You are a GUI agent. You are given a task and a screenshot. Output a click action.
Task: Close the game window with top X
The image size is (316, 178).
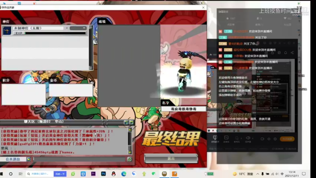click(x=203, y=8)
